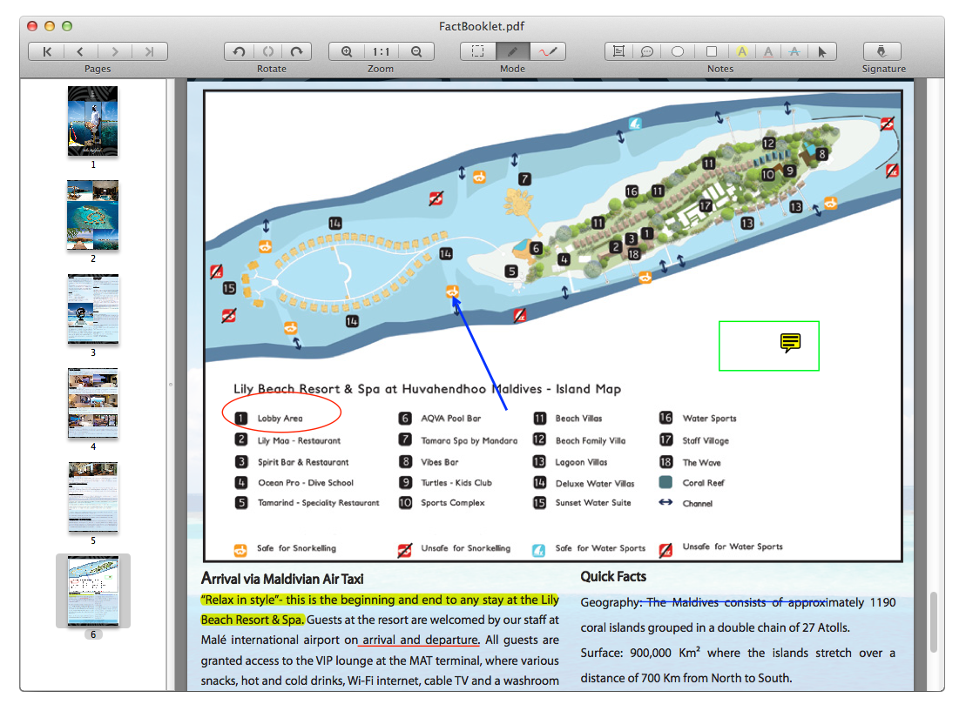Go to the first page
The image size is (966, 711).
pos(47,51)
